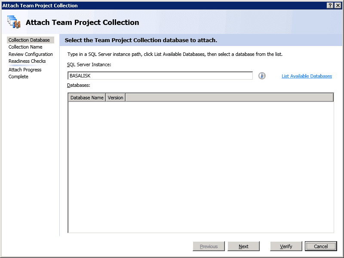Select Collection Database step in sidebar
The width and height of the screenshot is (344, 258).
29,40
